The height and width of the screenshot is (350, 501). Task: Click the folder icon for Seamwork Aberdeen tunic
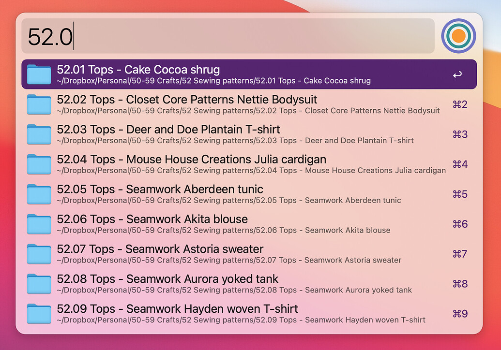(x=39, y=194)
